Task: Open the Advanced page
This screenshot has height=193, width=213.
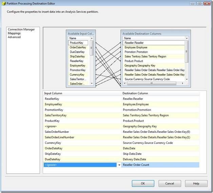Action: point(14,37)
